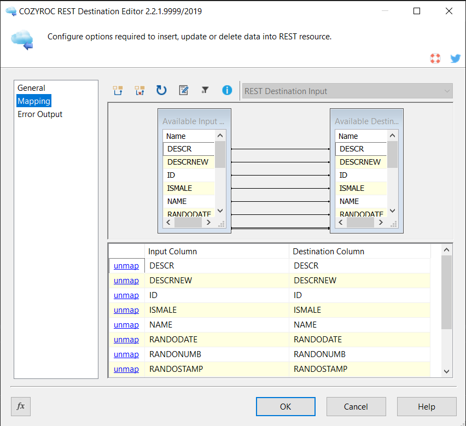Select NAME in Available Destination list
466x426 pixels.
(349, 201)
